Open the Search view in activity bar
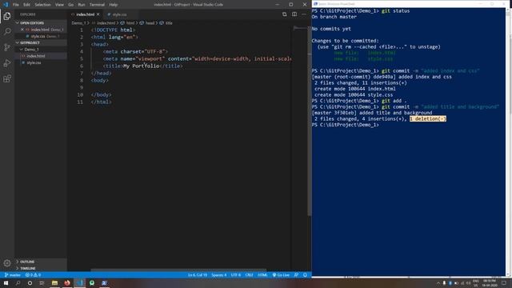Viewport: 512px width, 288px height. click(7, 32)
